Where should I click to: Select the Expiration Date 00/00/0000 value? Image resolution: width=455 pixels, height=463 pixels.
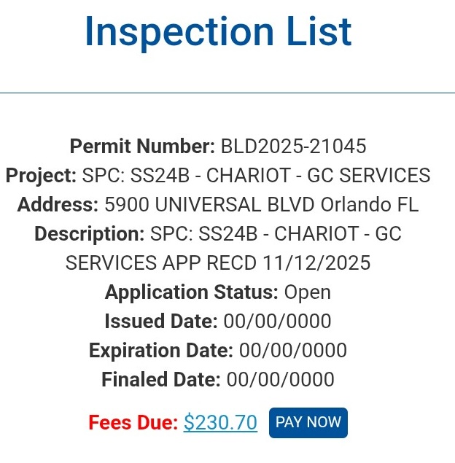pyautogui.click(x=293, y=350)
